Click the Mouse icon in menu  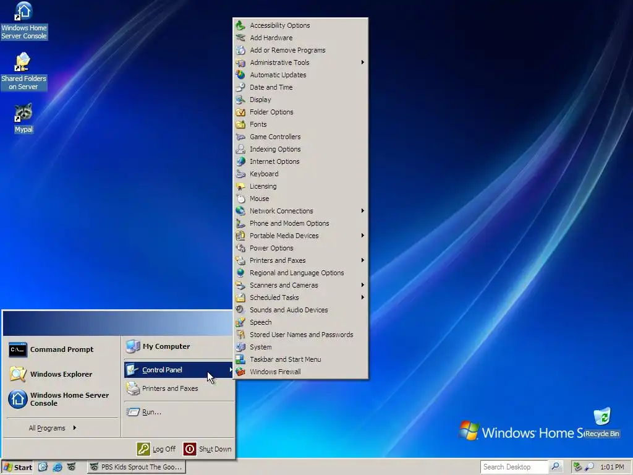pyautogui.click(x=240, y=199)
